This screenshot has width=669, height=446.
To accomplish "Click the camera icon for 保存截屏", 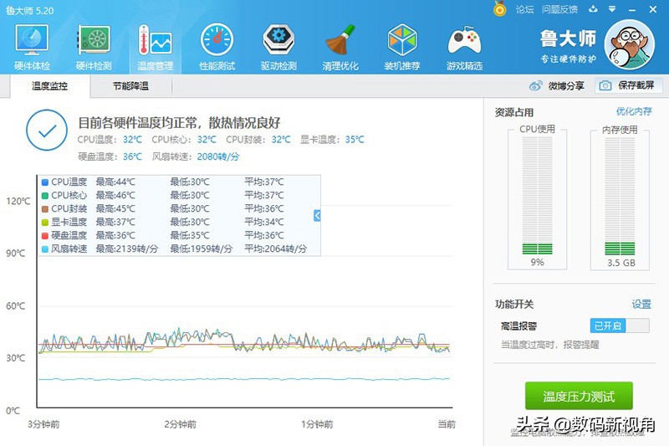I will pyautogui.click(x=605, y=86).
